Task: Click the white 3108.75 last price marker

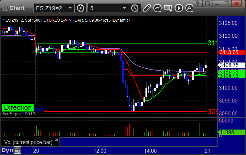Action: click(x=231, y=65)
